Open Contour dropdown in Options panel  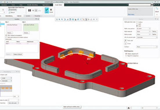(x=147, y=47)
